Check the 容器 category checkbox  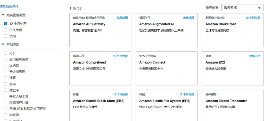click(6, 84)
